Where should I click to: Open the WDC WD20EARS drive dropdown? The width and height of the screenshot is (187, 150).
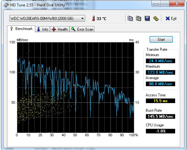pyautogui.click(x=47, y=19)
